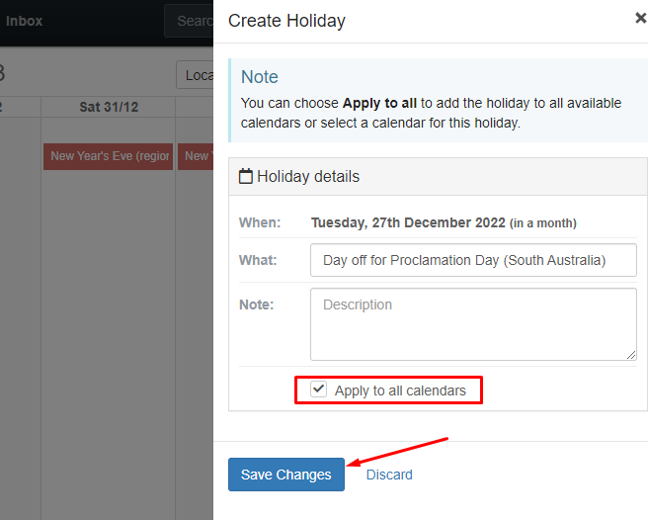Viewport: 648px width, 520px height.
Task: Click the Note heading in info box
Action: [260, 77]
